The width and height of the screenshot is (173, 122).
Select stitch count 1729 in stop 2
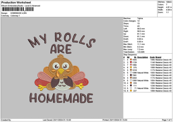134,62
